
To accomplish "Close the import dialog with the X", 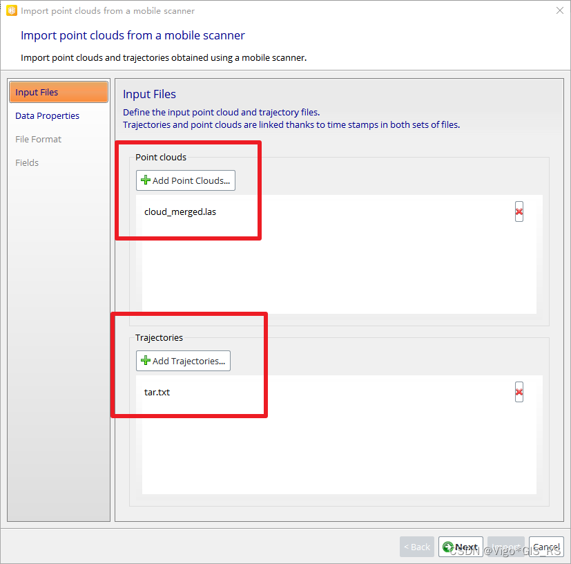I will click(x=560, y=10).
